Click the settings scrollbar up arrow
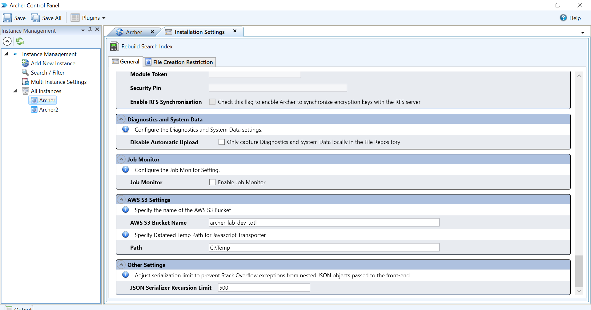 (579, 75)
